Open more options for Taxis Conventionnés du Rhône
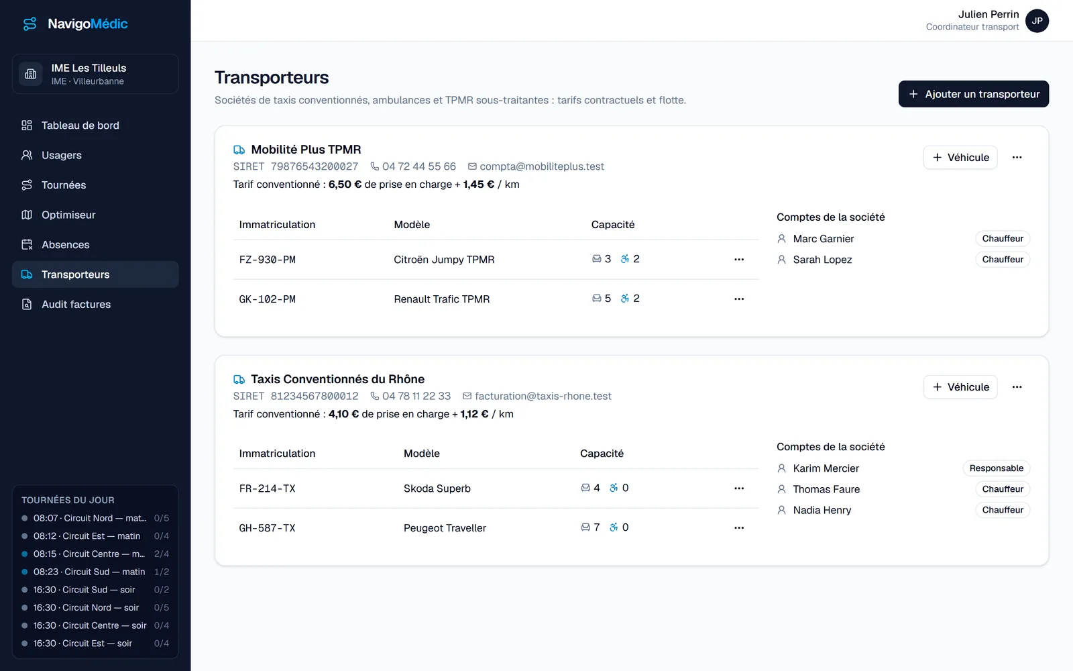Viewport: 1073px width, 671px height. coord(1017,387)
